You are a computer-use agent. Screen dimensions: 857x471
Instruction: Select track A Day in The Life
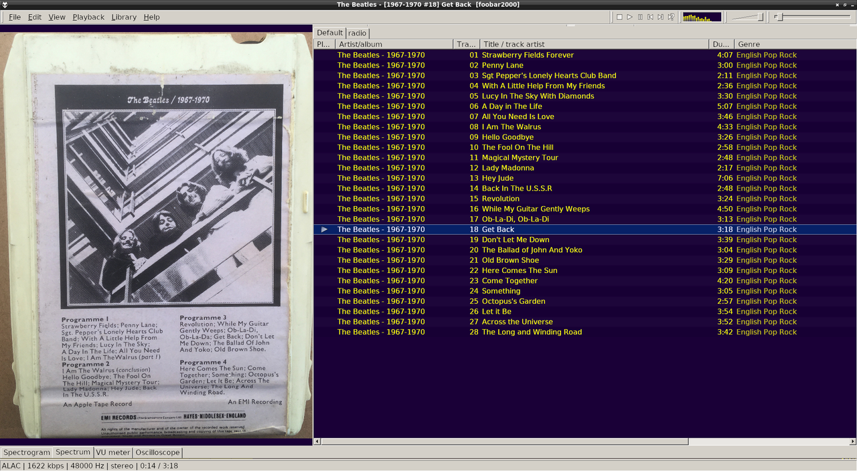[585, 106]
